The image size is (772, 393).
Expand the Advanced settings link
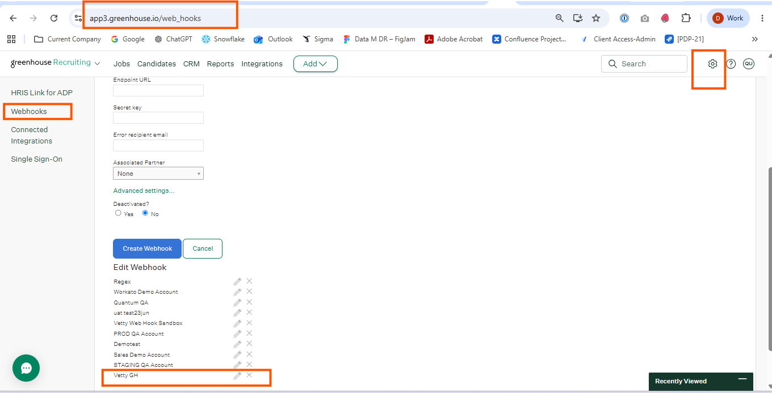coord(144,191)
